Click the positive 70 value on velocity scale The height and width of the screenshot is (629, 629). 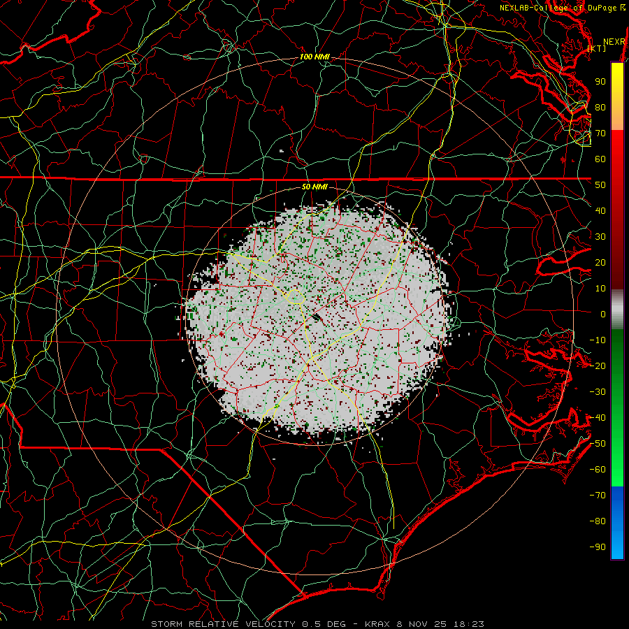pyautogui.click(x=600, y=133)
